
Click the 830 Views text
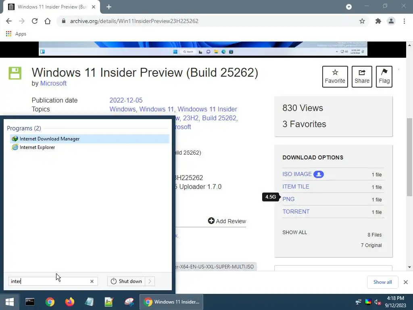pos(302,108)
